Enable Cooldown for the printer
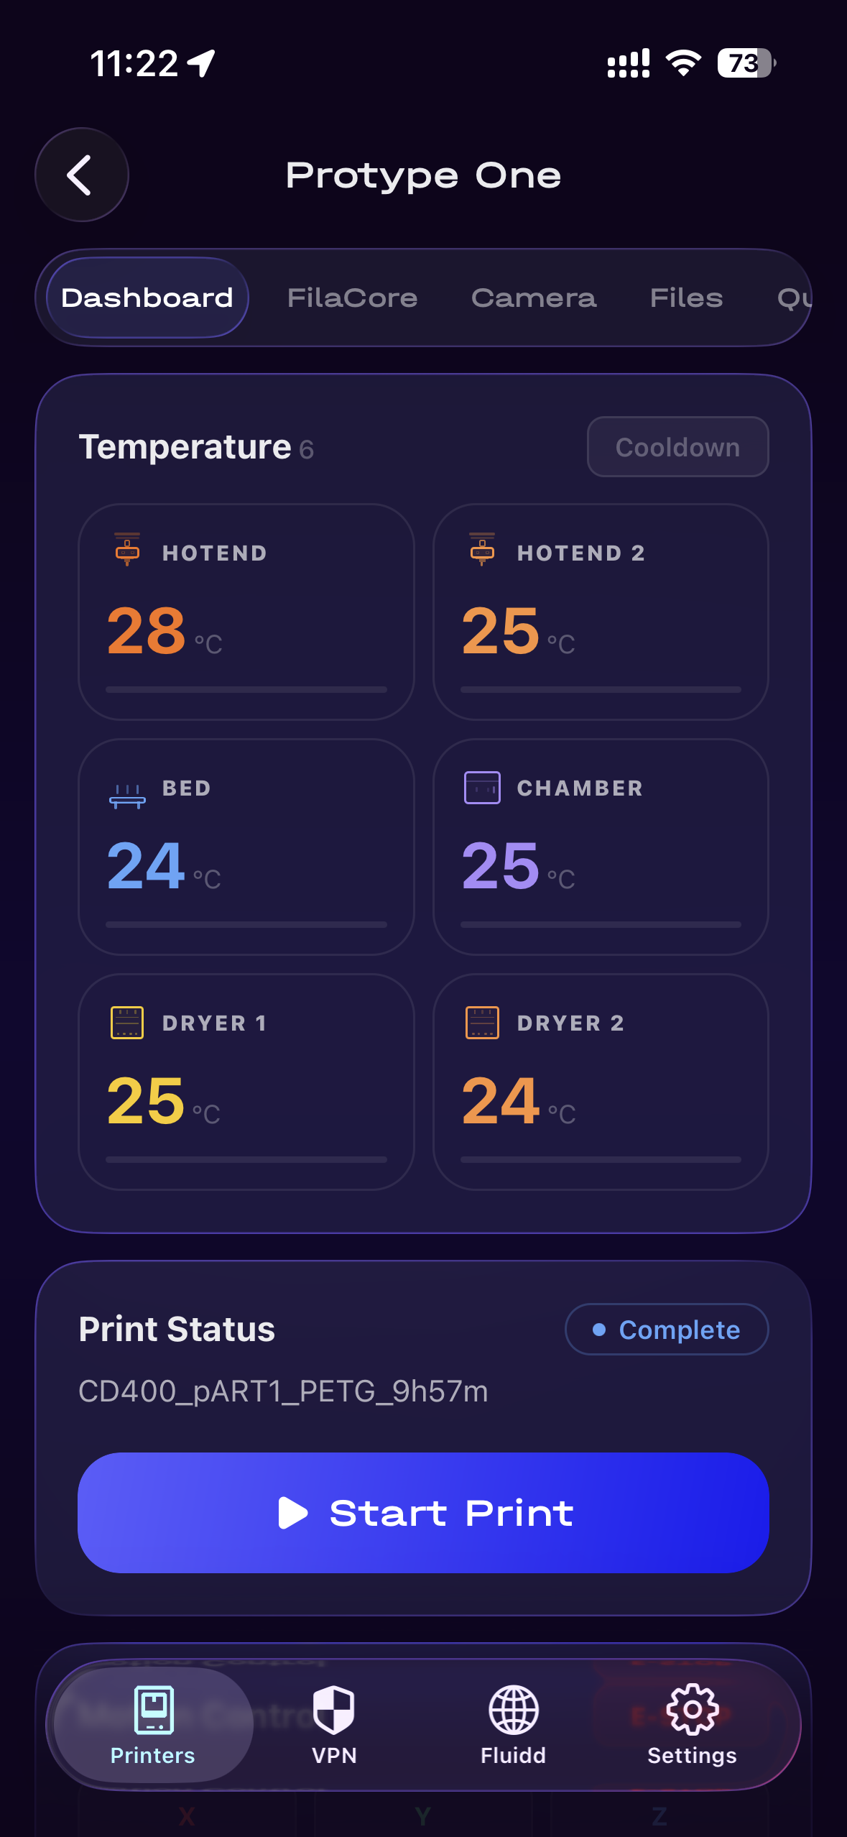Viewport: 847px width, 1837px height. tap(677, 446)
